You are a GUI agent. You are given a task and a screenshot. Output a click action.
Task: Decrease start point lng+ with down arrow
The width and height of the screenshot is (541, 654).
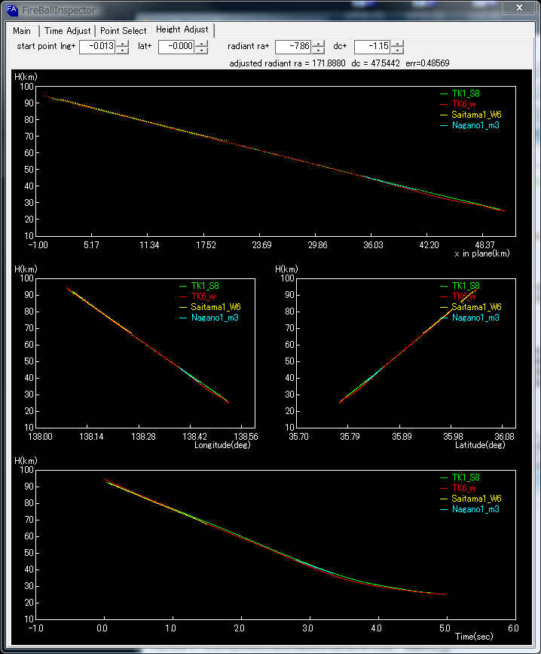pyautogui.click(x=122, y=50)
